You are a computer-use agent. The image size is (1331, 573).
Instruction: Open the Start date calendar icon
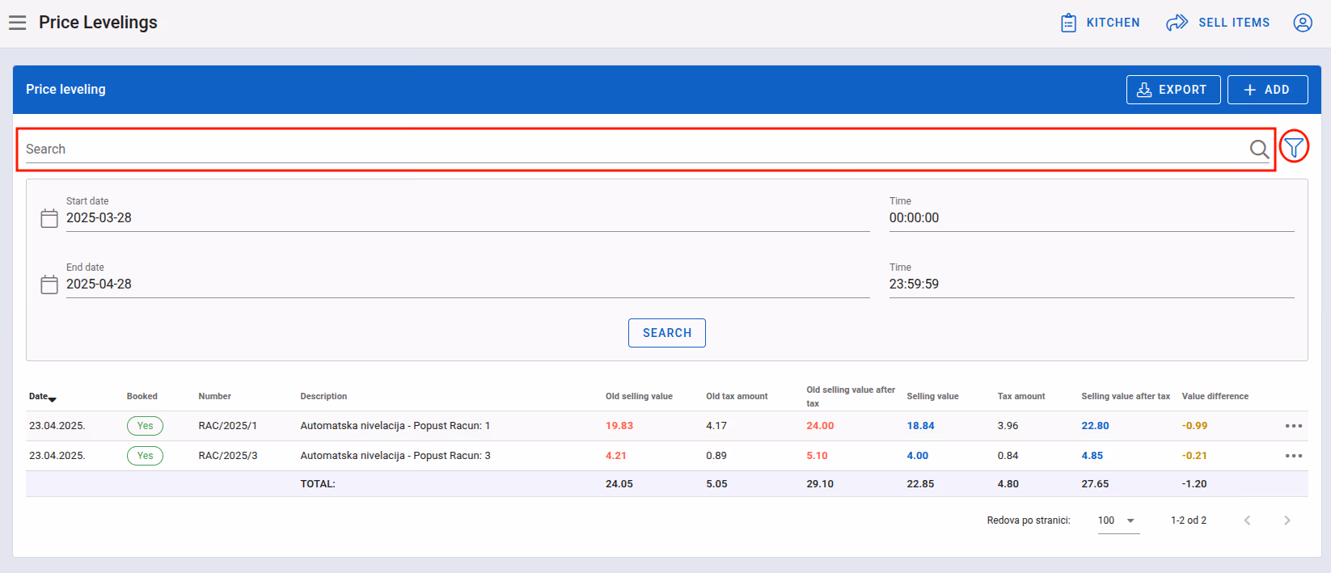tap(49, 218)
